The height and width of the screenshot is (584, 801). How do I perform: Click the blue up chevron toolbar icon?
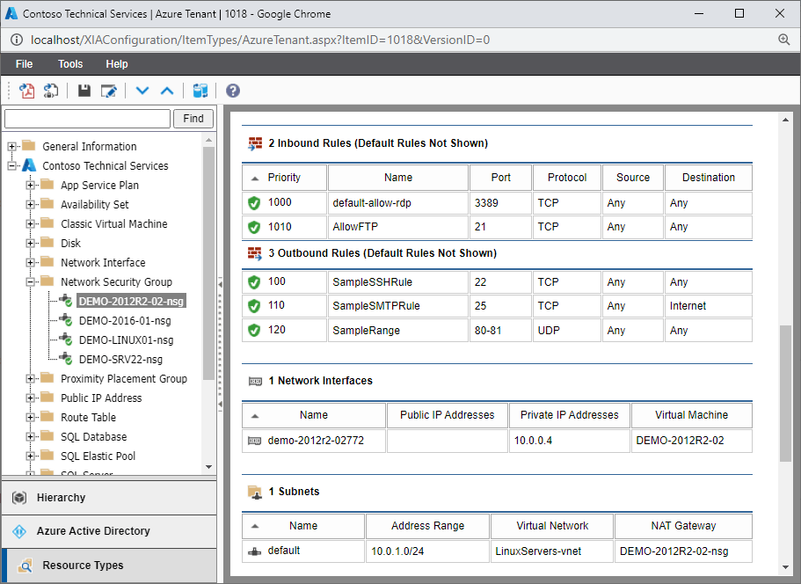coord(167,91)
